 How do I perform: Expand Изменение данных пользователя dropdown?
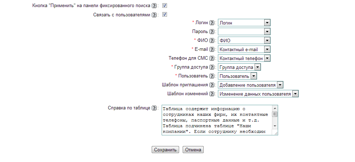295,94
